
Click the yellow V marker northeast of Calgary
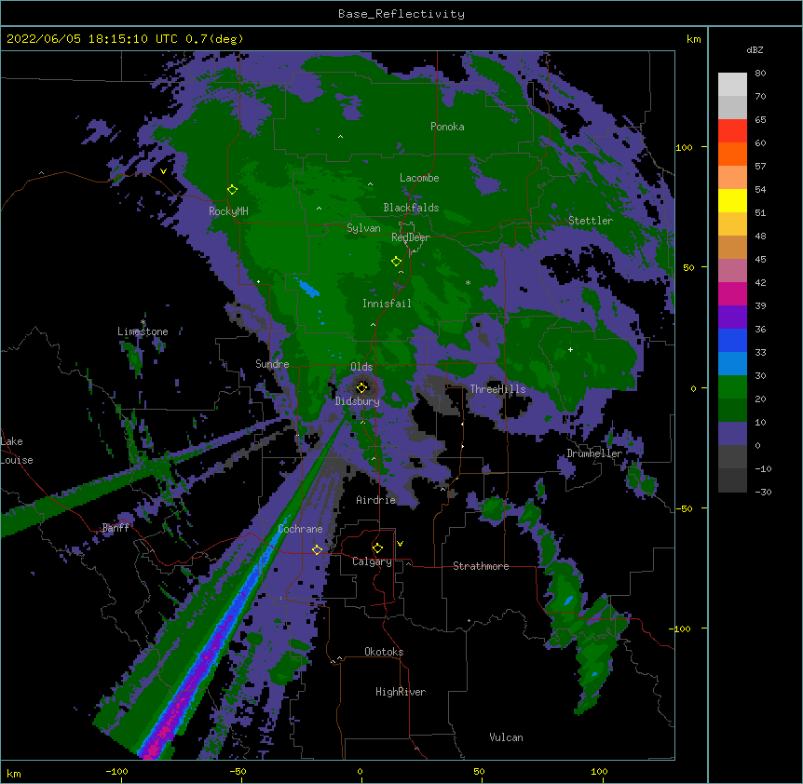click(x=400, y=544)
